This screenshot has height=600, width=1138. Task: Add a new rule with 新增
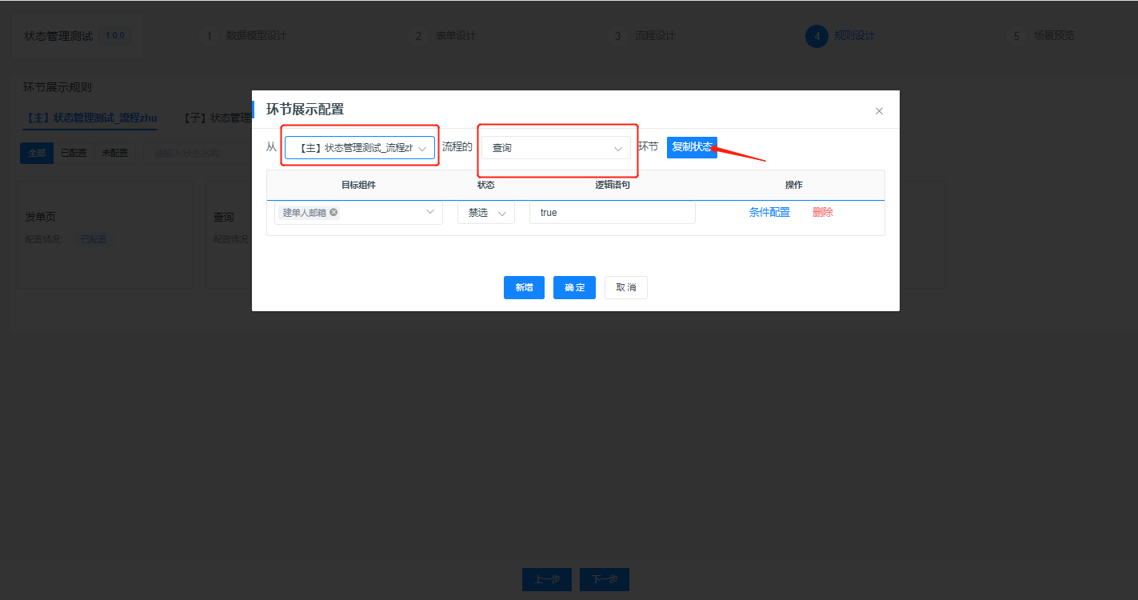[524, 287]
